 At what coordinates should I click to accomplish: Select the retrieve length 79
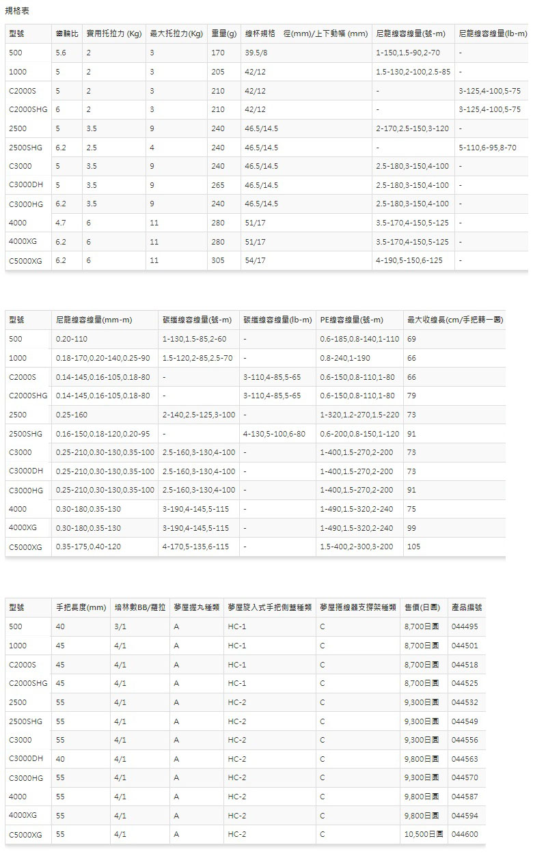(x=411, y=396)
